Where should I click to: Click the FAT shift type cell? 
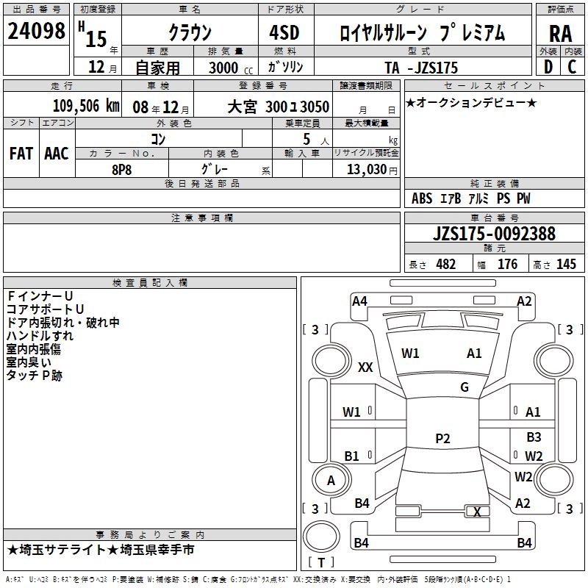coord(21,153)
